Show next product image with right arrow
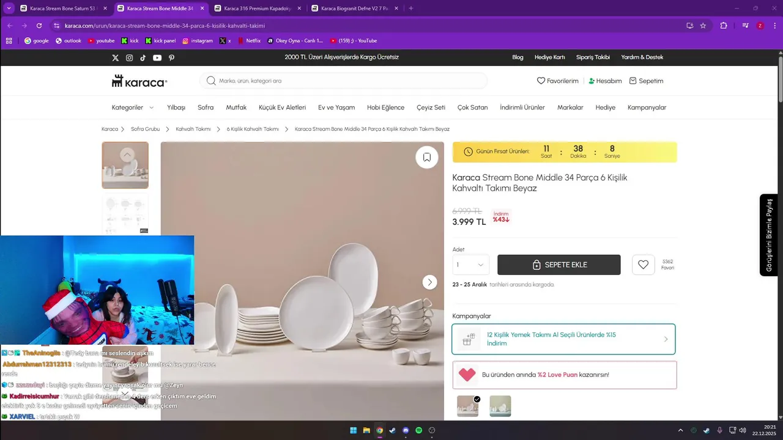This screenshot has width=783, height=440. tap(430, 282)
